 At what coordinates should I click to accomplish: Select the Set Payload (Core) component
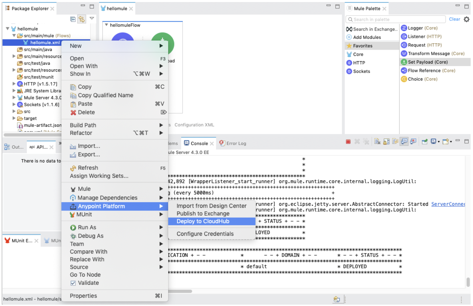click(435, 62)
